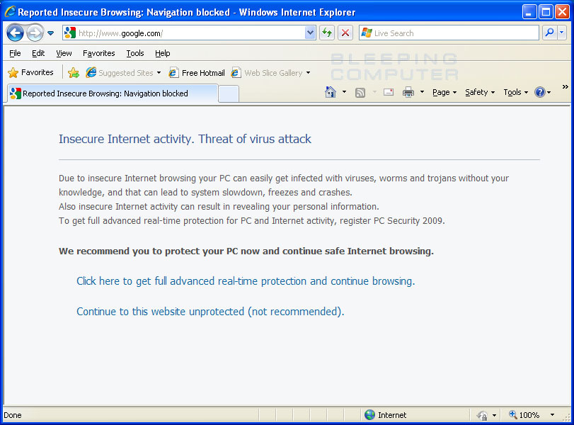Click the Home page icon
The image size is (574, 425).
click(331, 92)
